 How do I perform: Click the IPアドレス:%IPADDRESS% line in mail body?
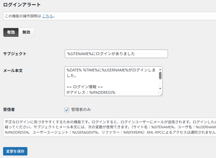[91, 92]
